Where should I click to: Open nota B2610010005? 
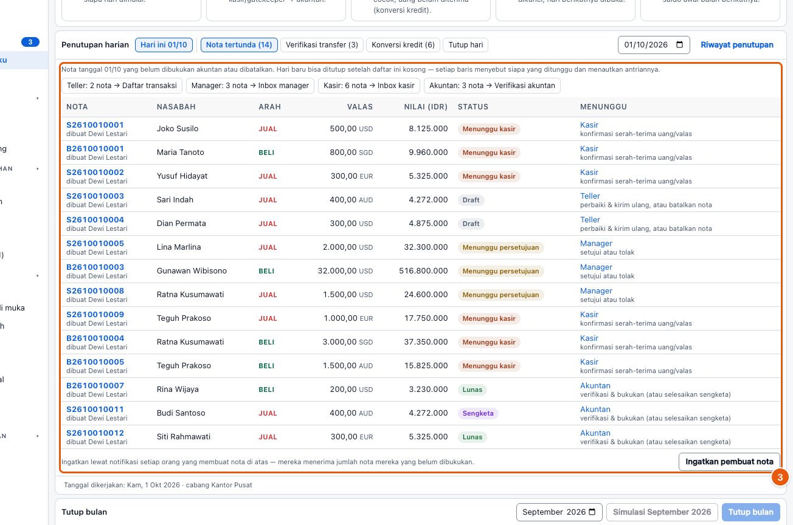pos(95,362)
